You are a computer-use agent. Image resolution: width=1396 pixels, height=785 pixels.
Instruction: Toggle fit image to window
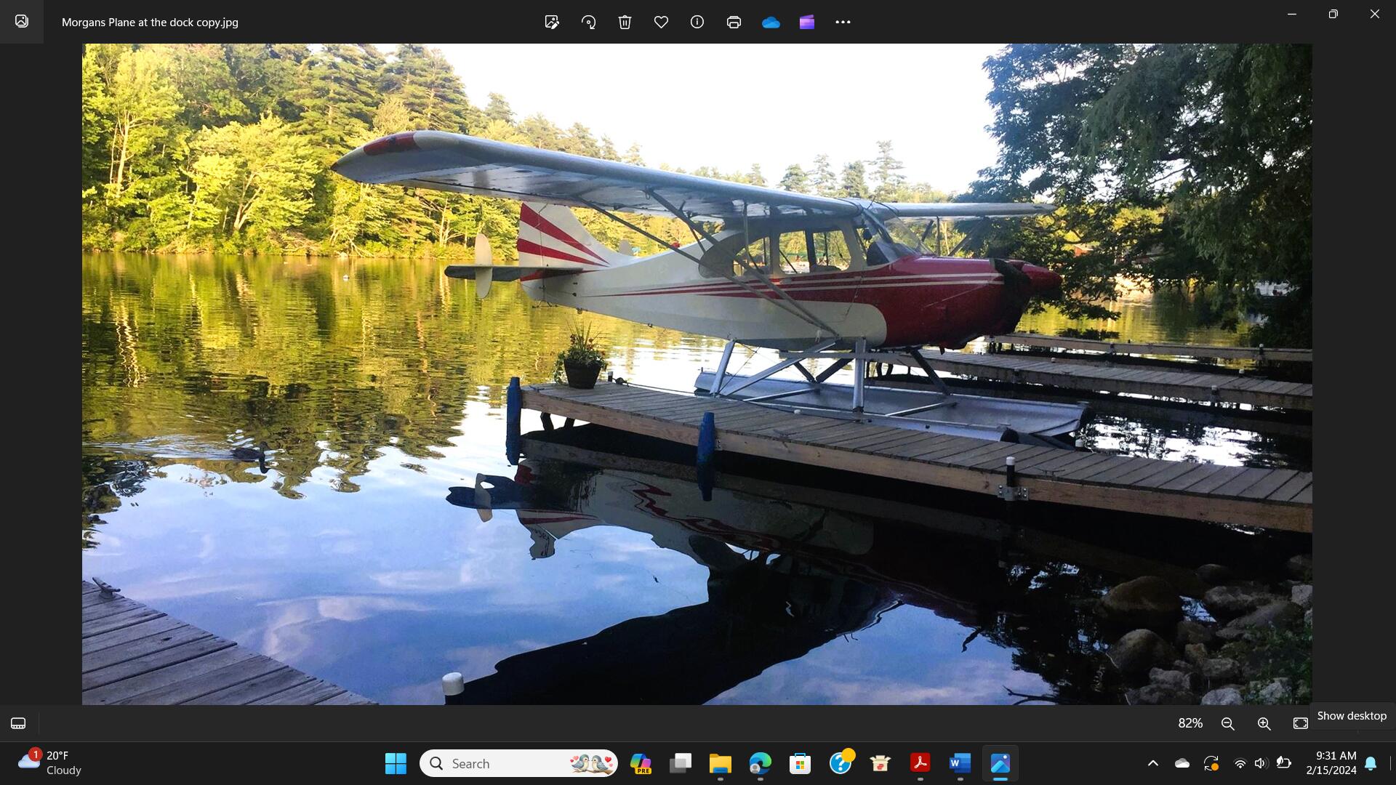1300,723
